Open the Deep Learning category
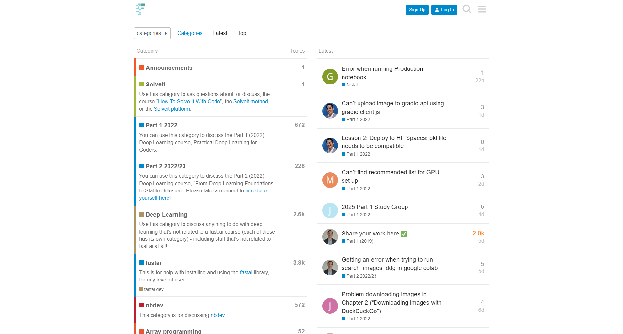Screen dimensions: 623x334 point(166,215)
